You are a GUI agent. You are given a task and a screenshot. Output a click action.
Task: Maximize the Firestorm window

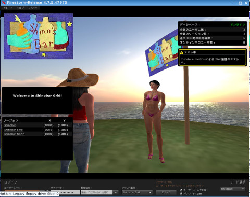point(240,3)
